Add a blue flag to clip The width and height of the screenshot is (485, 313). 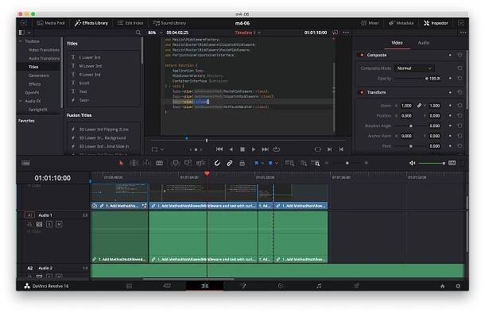[257, 163]
